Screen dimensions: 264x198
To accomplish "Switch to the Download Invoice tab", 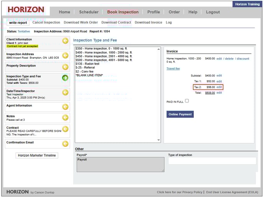I will 148,23.
